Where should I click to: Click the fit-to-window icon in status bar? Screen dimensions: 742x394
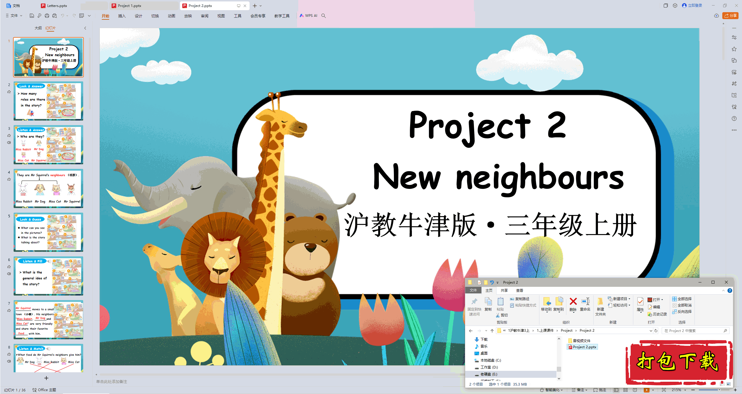[x=664, y=390]
